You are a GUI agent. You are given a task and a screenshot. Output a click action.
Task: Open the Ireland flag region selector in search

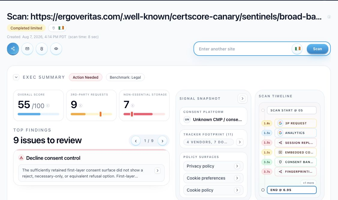click(297, 49)
